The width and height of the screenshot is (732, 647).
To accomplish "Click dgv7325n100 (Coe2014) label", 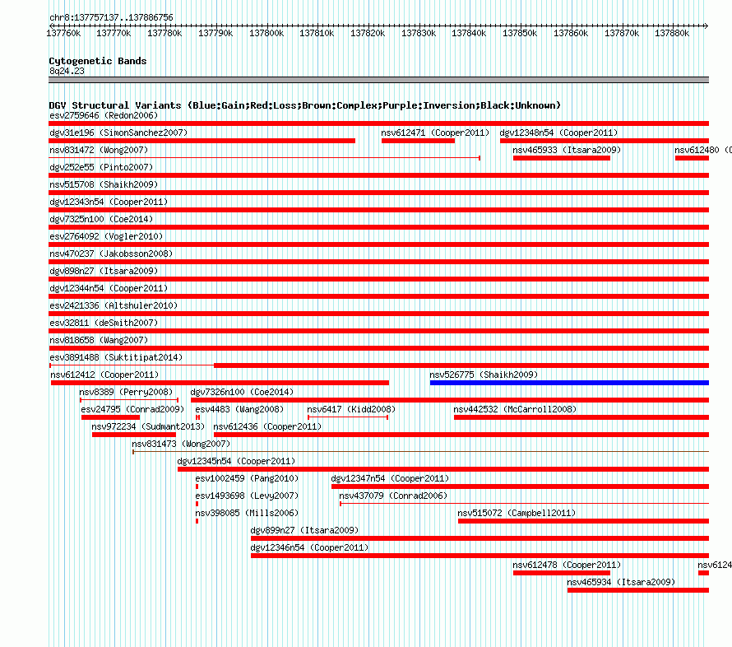I will coord(101,219).
